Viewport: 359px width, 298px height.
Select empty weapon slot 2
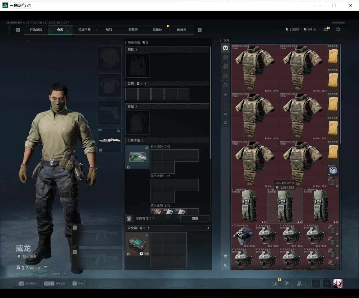pyautogui.click(x=96, y=260)
